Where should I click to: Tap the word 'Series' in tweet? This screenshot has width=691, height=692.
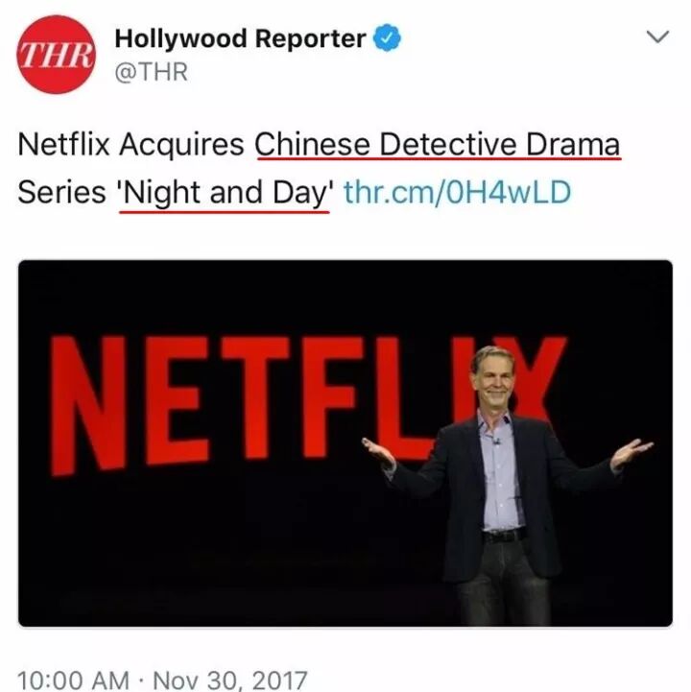point(61,192)
